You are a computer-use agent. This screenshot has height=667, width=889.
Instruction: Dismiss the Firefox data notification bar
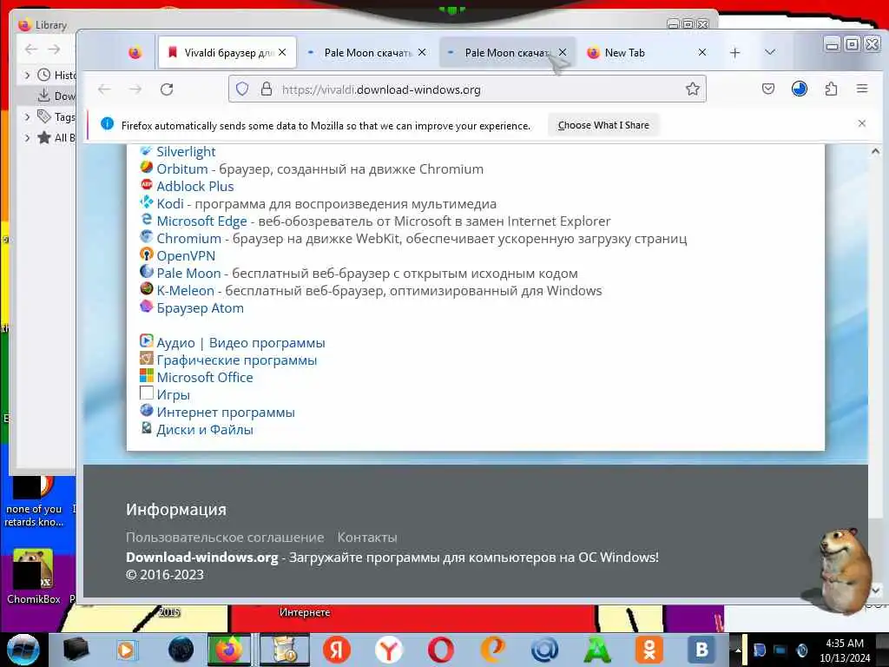[862, 123]
